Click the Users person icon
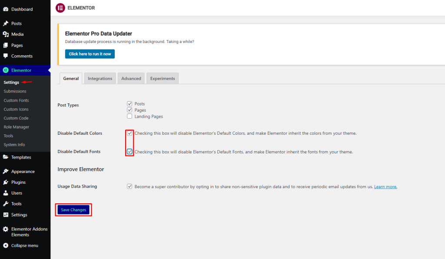Screen dimensions: 445x259 [6, 193]
